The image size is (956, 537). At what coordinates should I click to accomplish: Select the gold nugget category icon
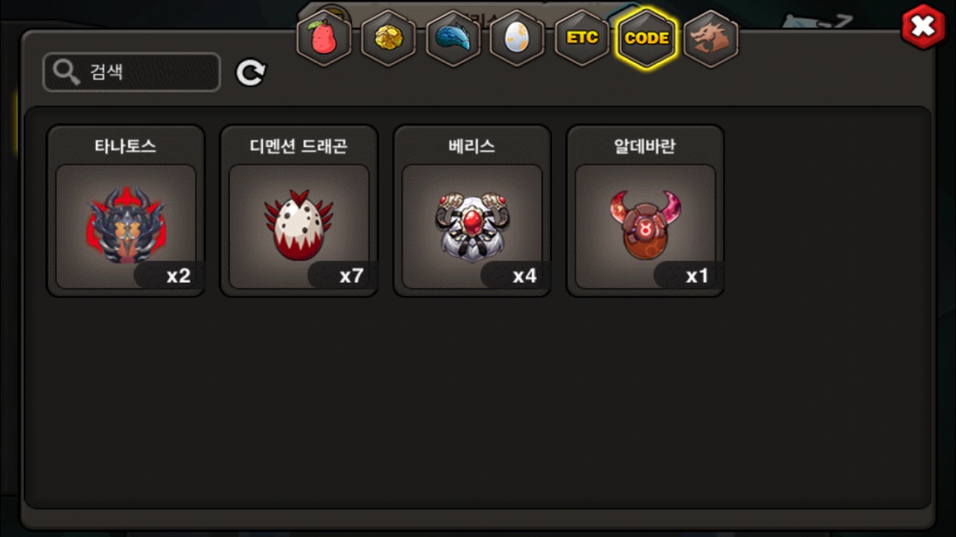pos(388,39)
